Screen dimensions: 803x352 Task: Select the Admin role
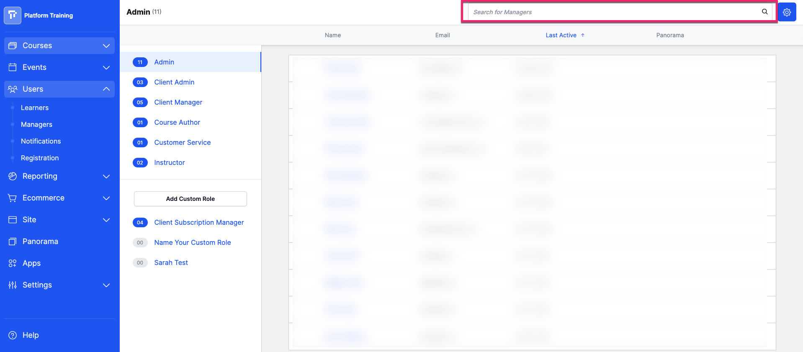[190, 62]
